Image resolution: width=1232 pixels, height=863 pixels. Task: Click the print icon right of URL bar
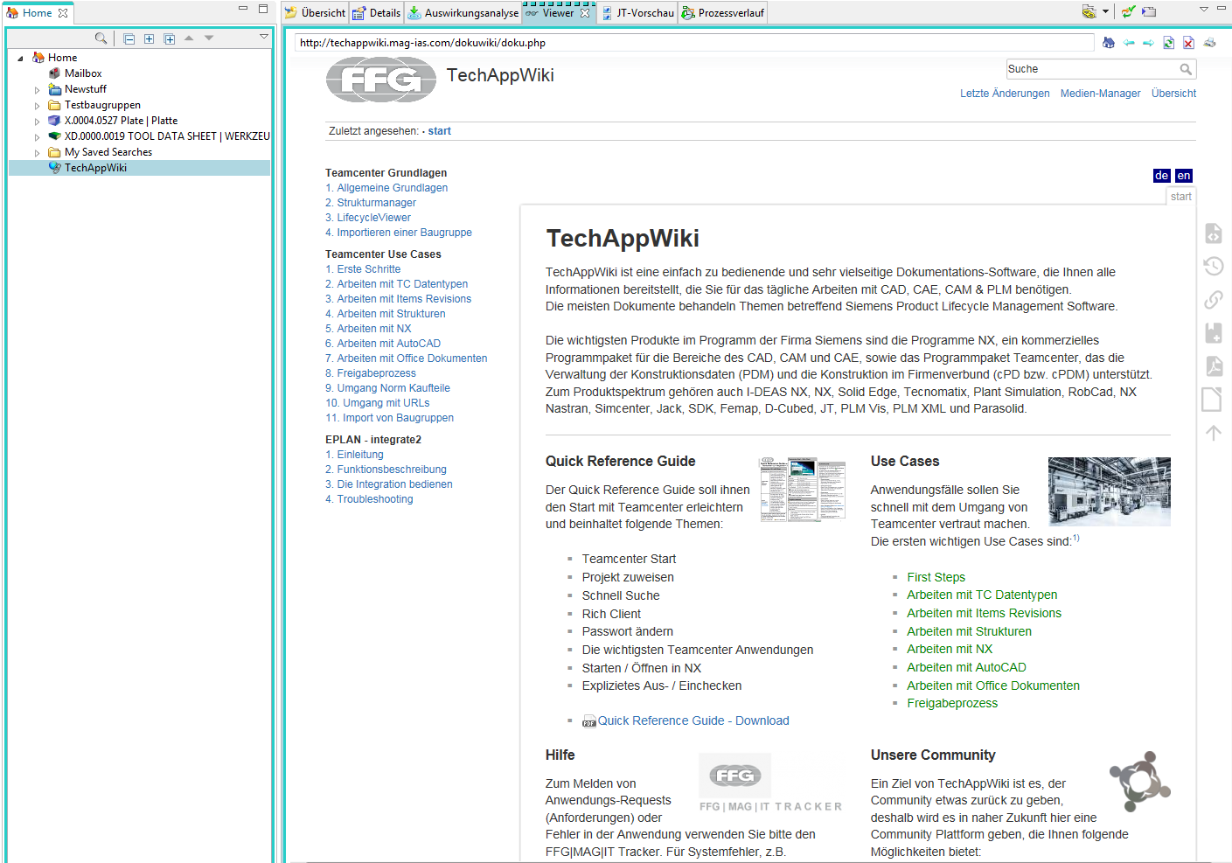pos(1209,43)
